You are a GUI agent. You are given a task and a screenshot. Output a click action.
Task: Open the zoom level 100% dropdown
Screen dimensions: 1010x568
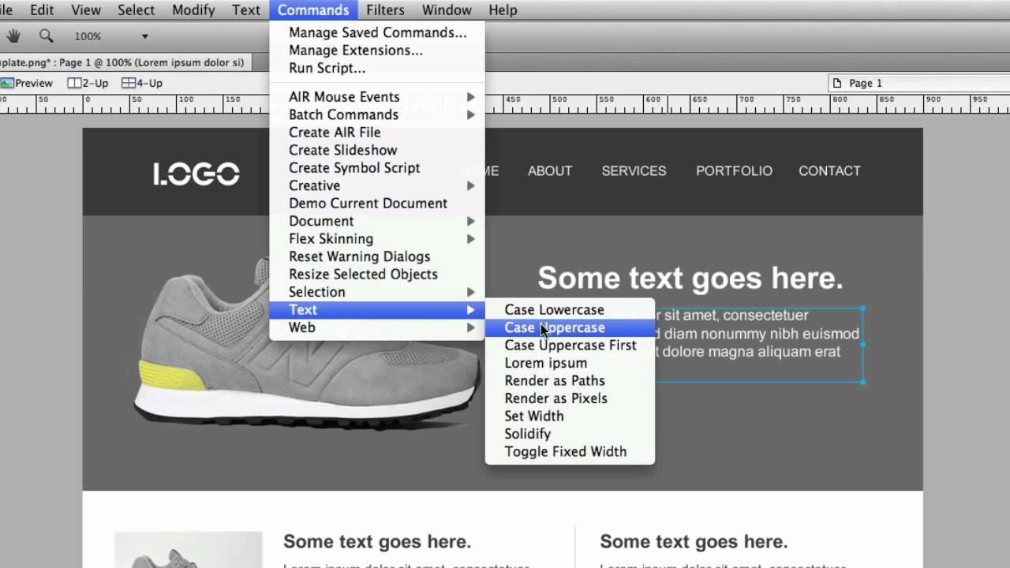click(x=144, y=36)
